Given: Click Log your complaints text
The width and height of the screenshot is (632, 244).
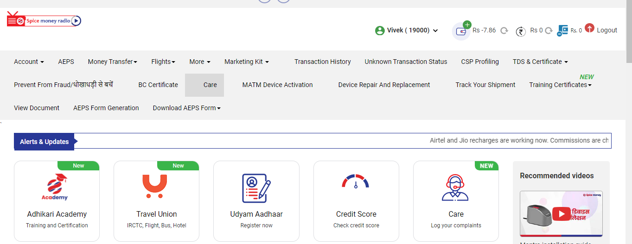Looking at the screenshot, I should pyautogui.click(x=456, y=225).
